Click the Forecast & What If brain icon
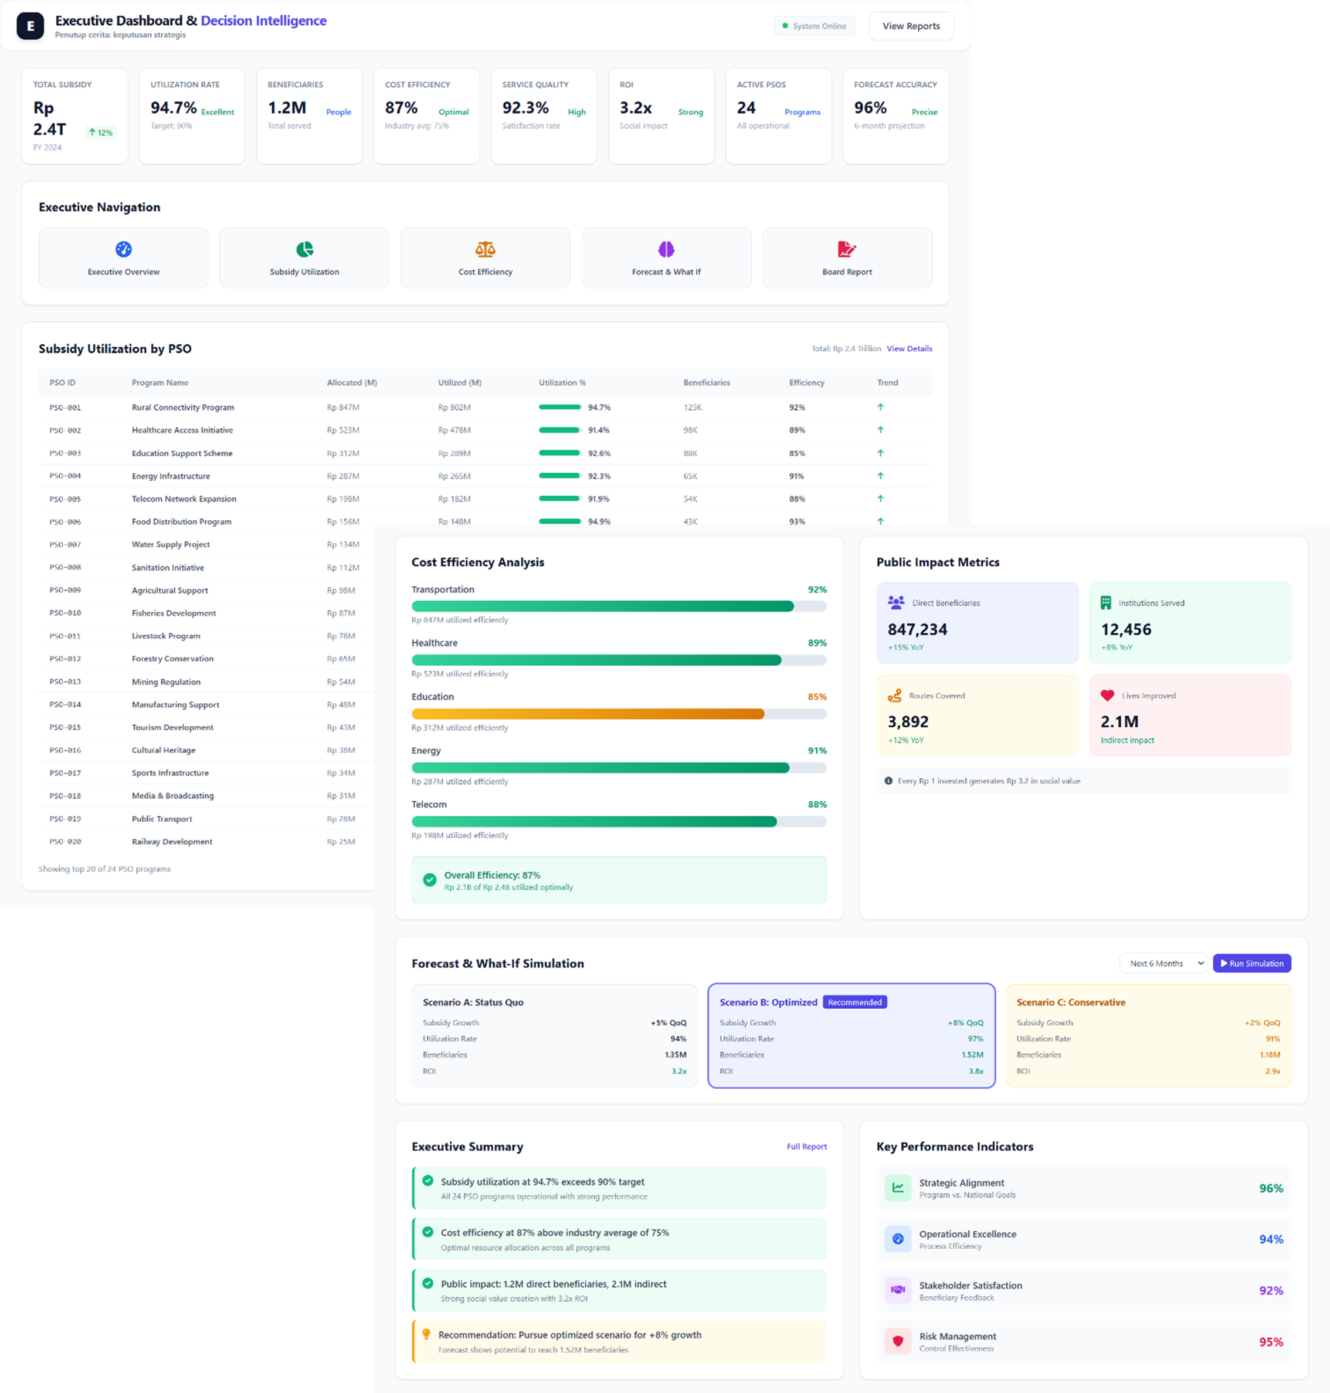 pos(666,249)
